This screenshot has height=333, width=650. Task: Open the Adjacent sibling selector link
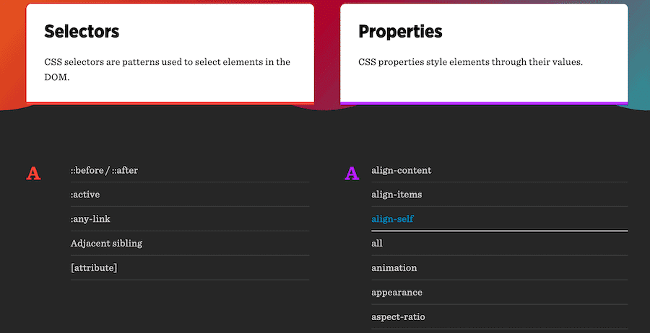pyautogui.click(x=106, y=244)
